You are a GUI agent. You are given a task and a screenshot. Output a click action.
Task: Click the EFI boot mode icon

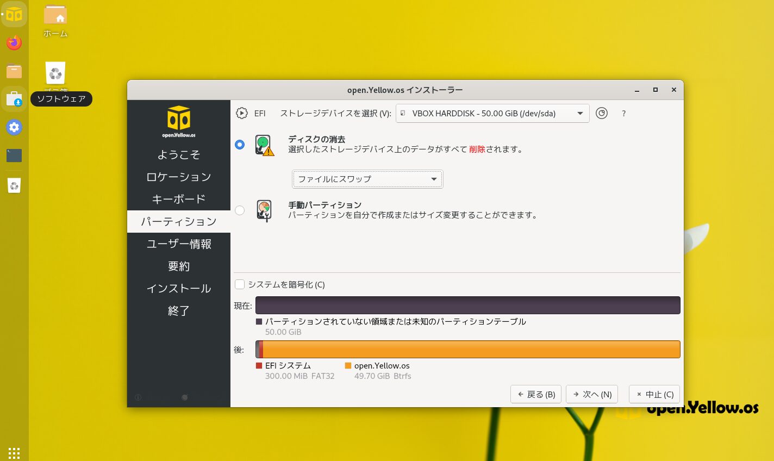242,113
